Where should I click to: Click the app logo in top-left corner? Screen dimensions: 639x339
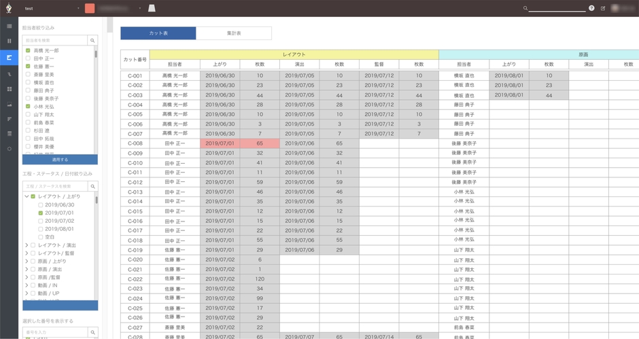[9, 8]
